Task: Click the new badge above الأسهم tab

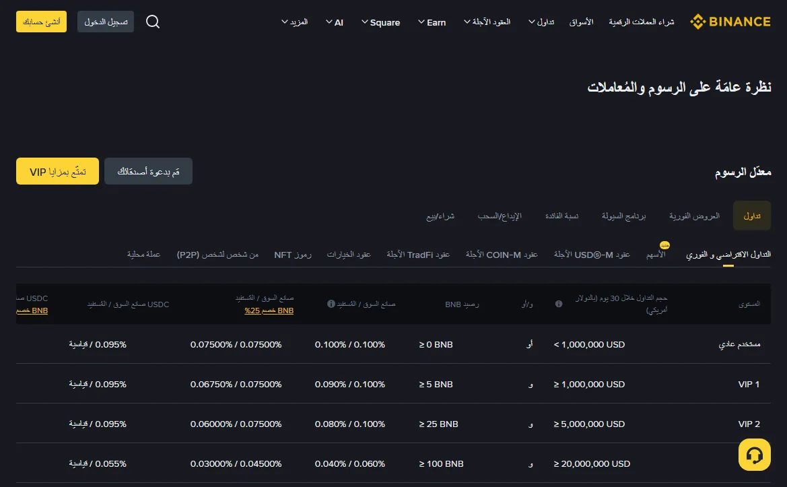Action: point(664,245)
